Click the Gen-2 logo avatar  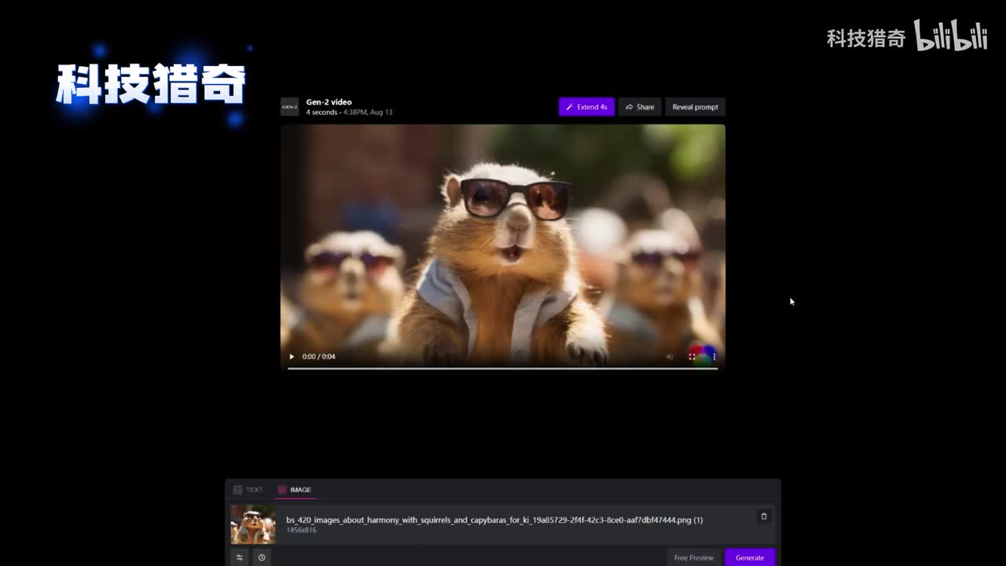[x=290, y=107]
